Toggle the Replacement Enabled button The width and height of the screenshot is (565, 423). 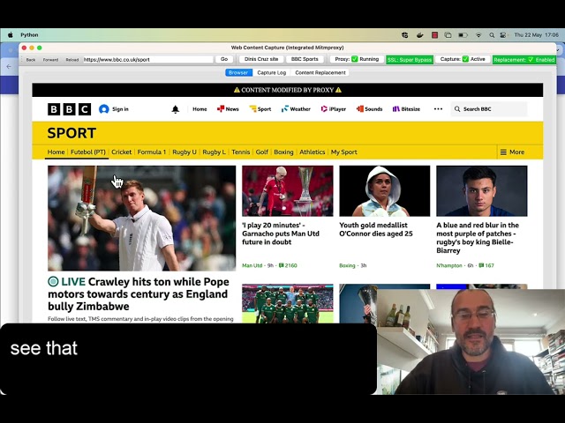524,60
